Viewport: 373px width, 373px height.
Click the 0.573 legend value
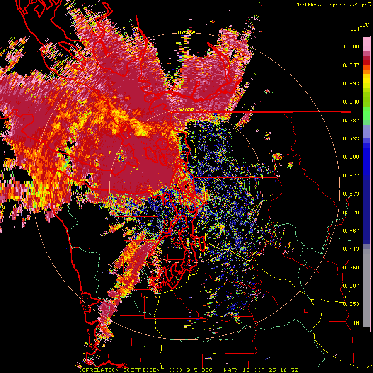click(x=351, y=194)
